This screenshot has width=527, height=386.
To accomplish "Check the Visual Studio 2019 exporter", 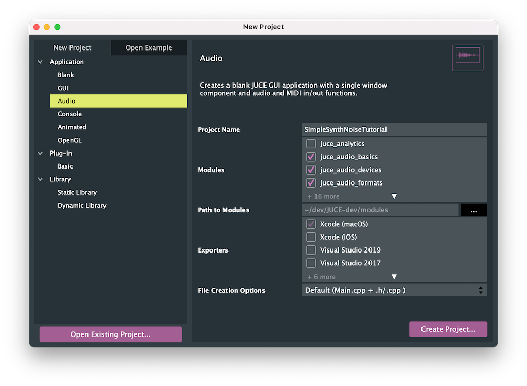I will [311, 250].
